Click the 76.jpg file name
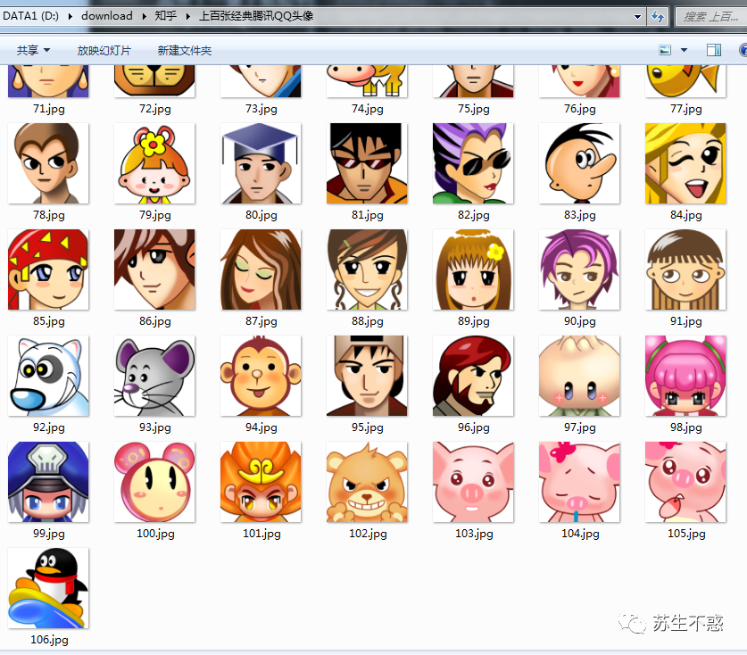 580,109
